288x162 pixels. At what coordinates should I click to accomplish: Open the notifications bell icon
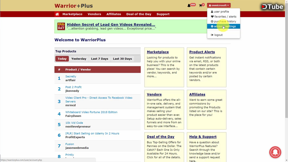[x=189, y=6]
